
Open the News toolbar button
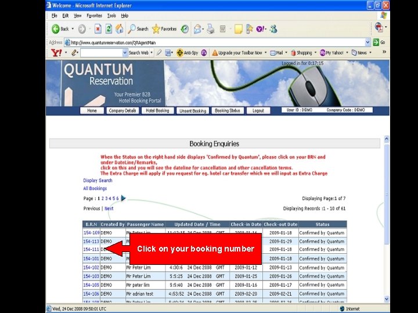point(359,53)
